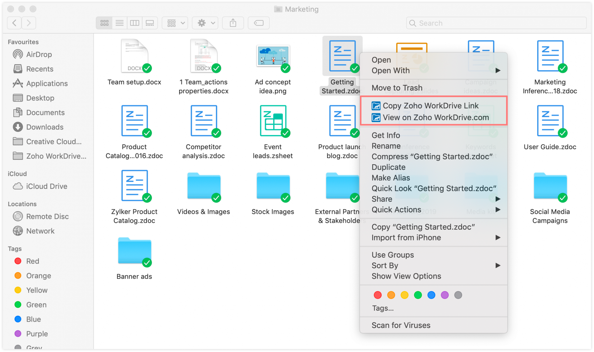This screenshot has height=352, width=594.
Task: Open the action gear dropdown
Action: click(x=205, y=23)
